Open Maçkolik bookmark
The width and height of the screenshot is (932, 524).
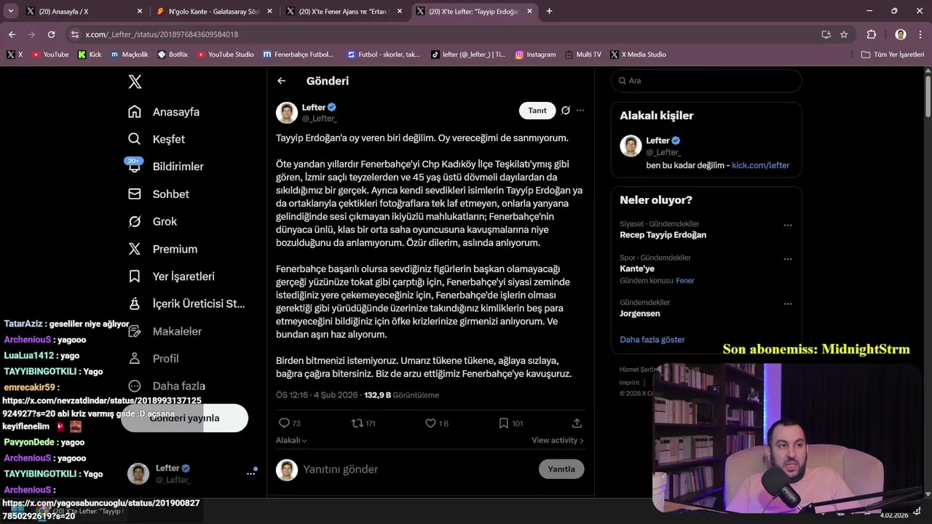tap(130, 55)
